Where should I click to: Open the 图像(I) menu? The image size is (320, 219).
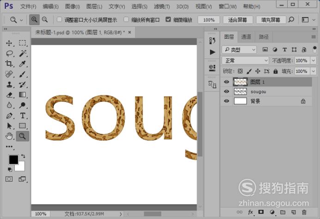[73, 6]
